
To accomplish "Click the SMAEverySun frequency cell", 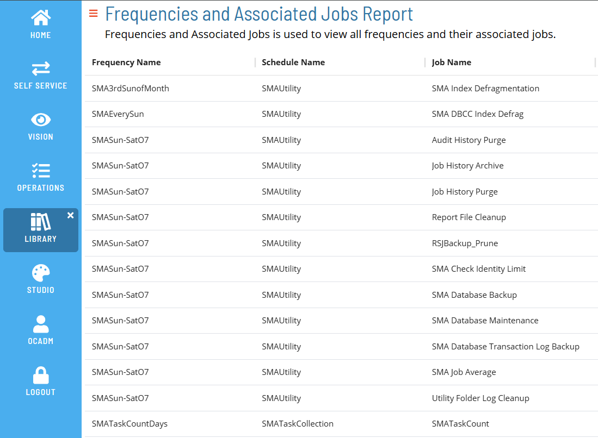I will 118,114.
